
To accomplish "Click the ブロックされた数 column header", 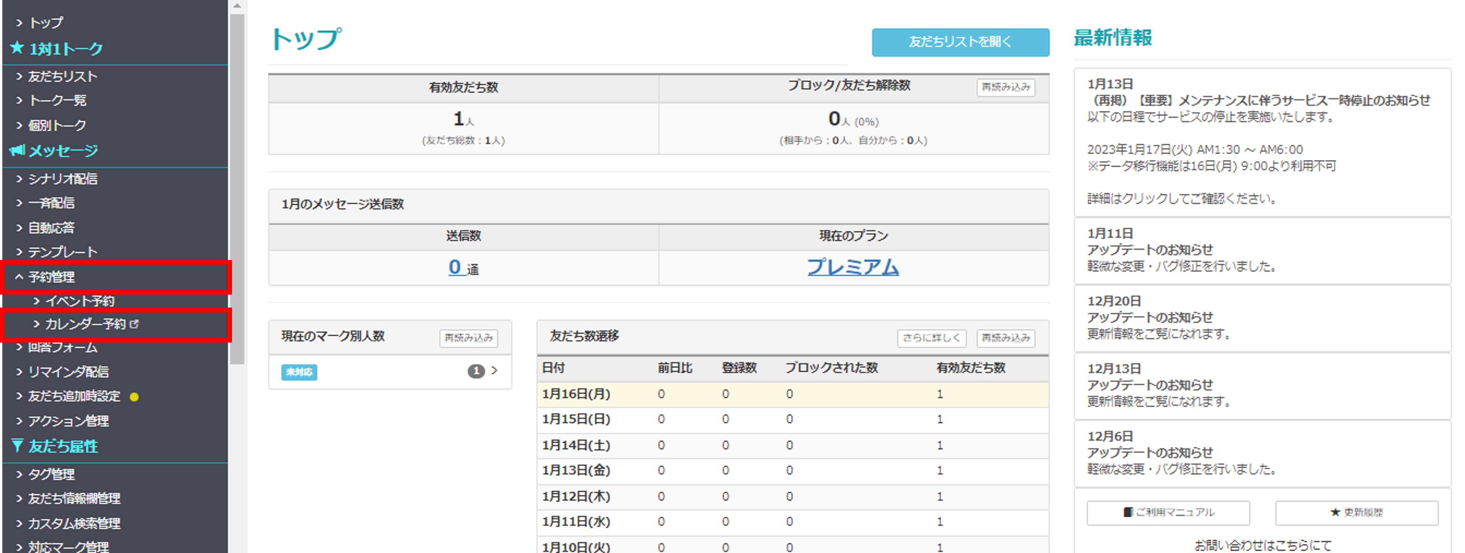I will (x=831, y=368).
